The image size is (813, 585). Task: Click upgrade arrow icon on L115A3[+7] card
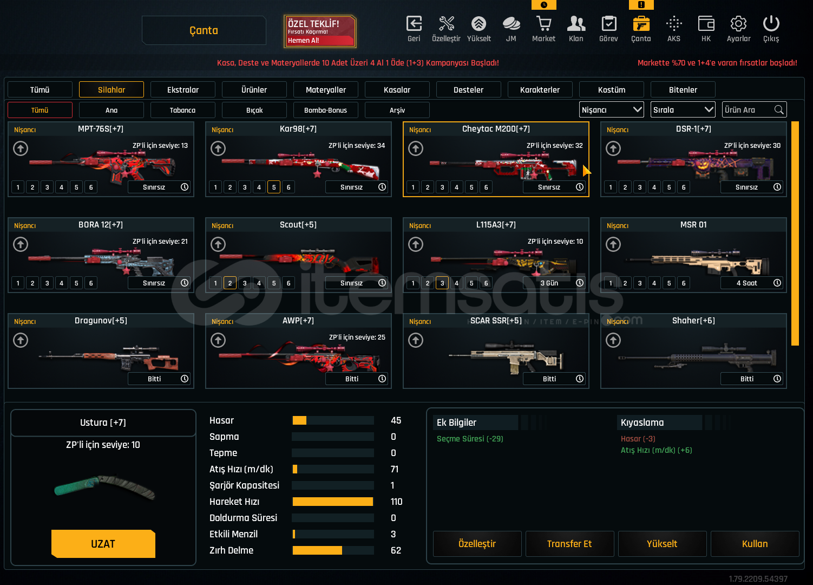(416, 244)
